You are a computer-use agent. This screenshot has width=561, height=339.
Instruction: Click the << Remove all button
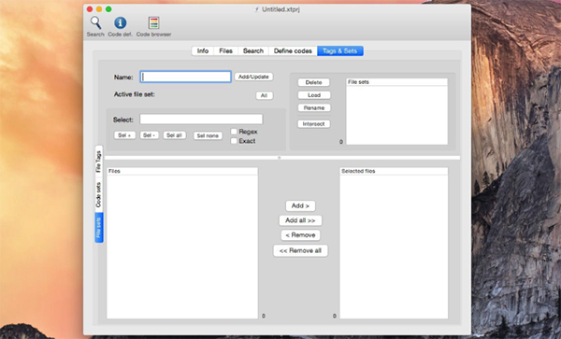(x=300, y=251)
